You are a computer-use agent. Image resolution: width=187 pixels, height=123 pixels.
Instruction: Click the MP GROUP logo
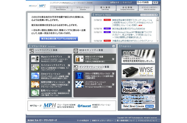click(33, 6)
